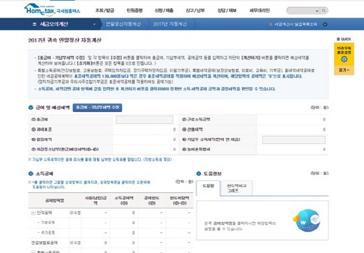Click the Hometax logo to go home

click(52, 9)
